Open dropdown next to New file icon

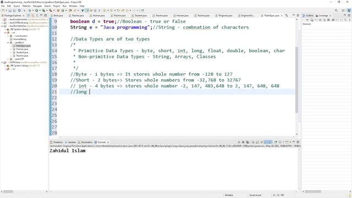6,10
